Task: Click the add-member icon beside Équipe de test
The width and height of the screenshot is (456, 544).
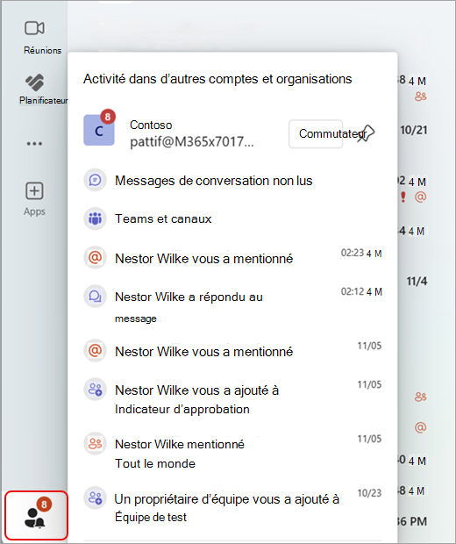Action: [x=95, y=497]
